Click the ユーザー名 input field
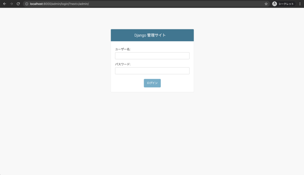Viewport: 304px width, 175px height. coord(152,56)
